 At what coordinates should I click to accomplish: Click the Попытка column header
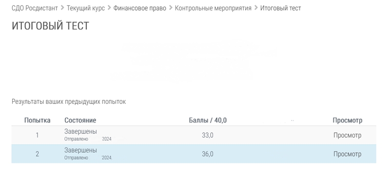click(38, 120)
